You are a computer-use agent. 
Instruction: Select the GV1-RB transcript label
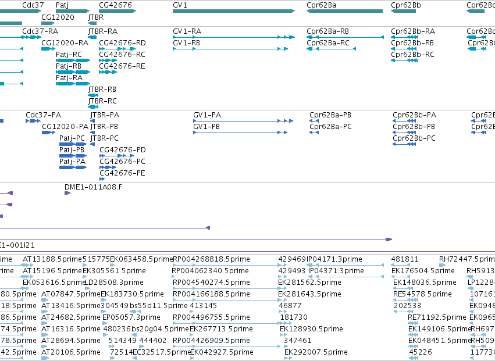coord(186,42)
